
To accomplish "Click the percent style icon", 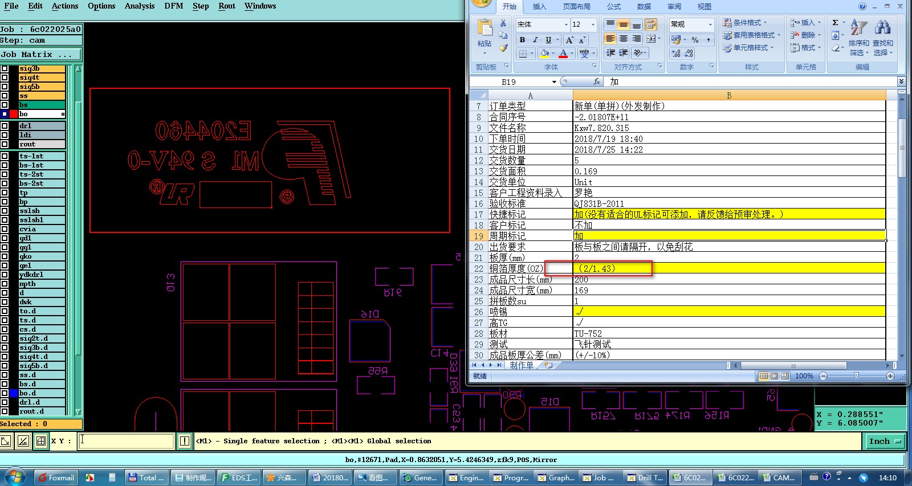I will point(695,40).
